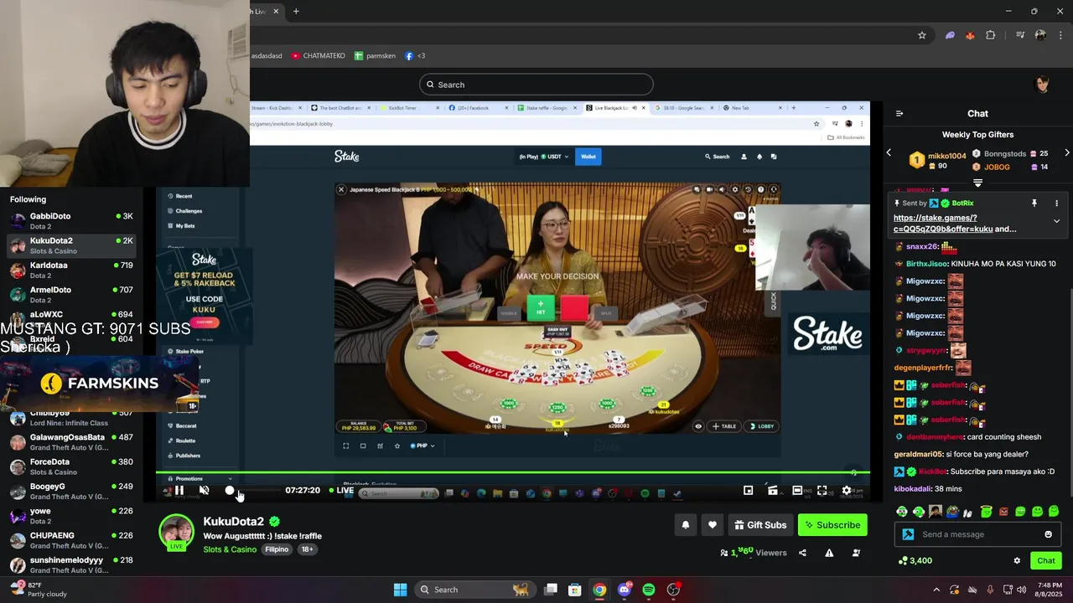Open CHATMATEKO bookmark
Screen dimensions: 1073x603
pyautogui.click(x=318, y=56)
